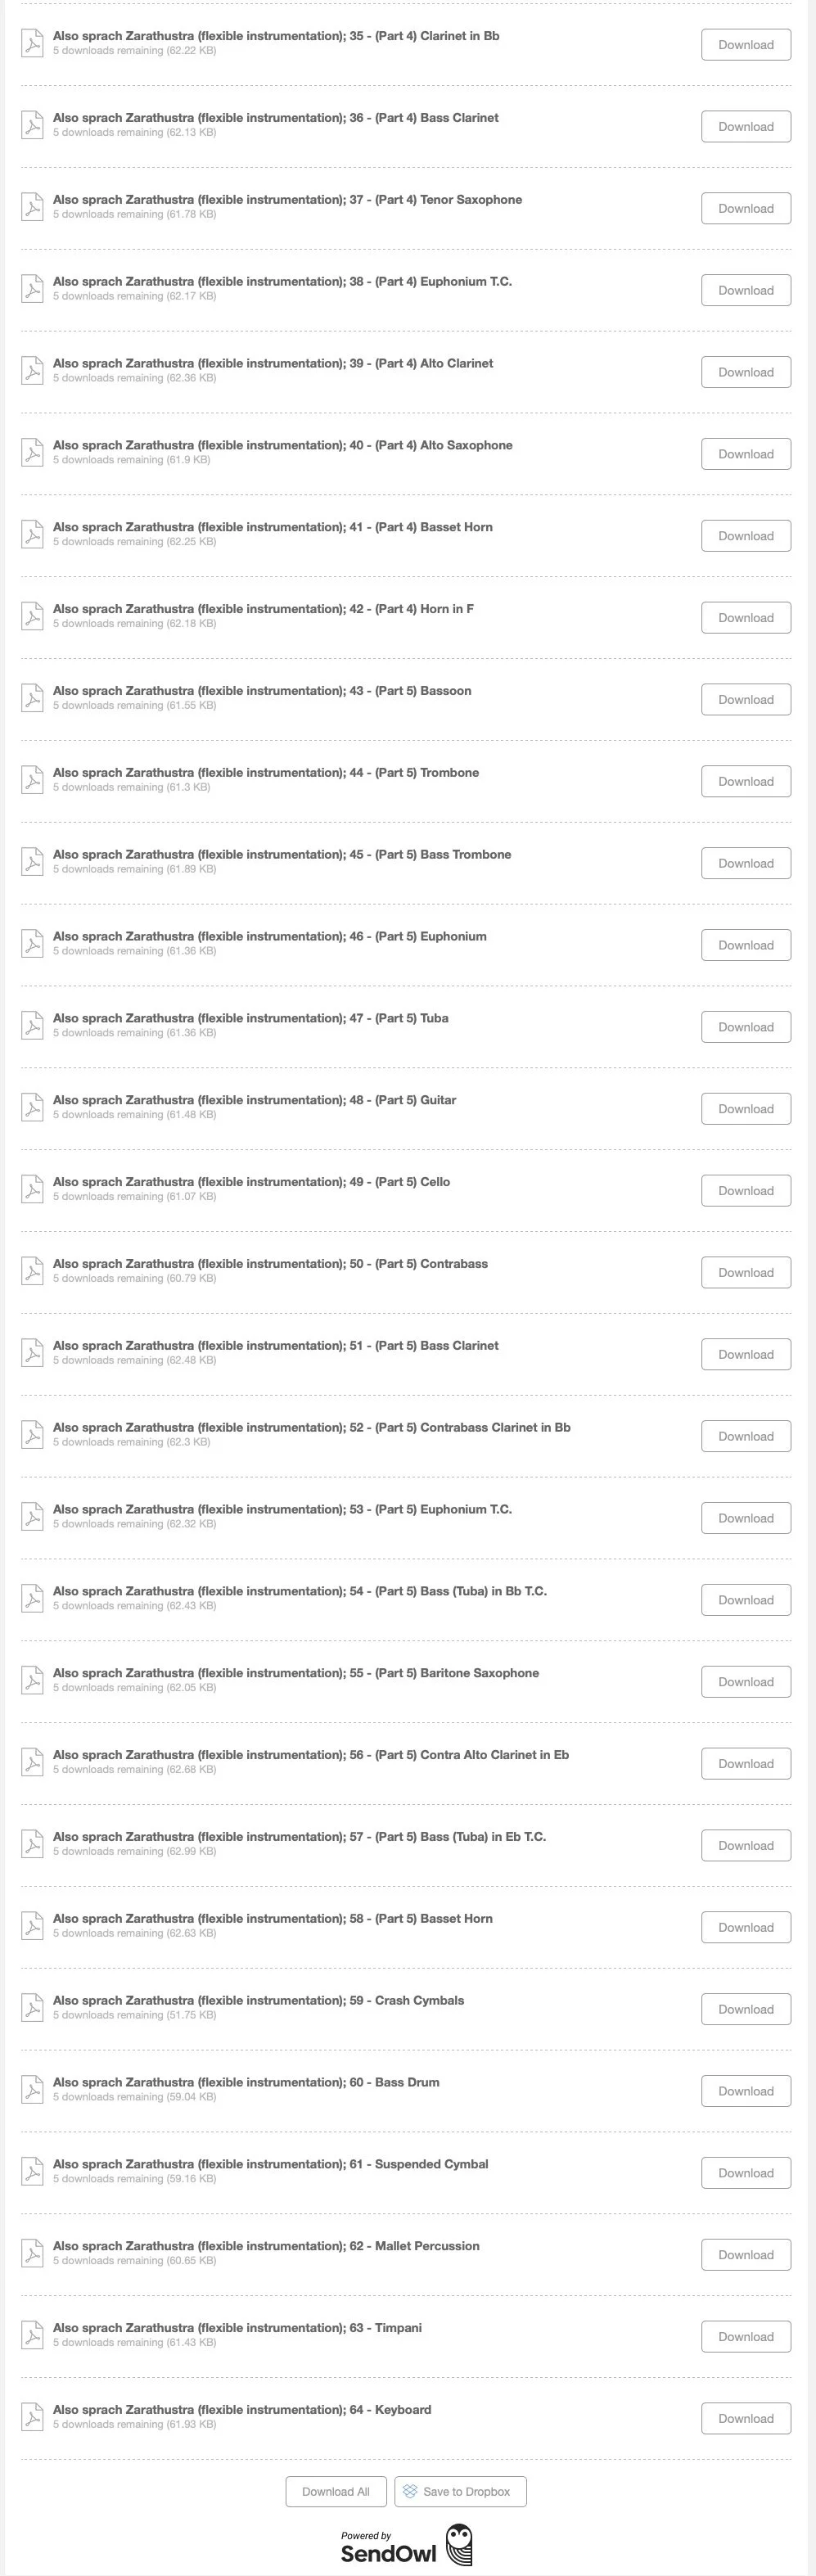Click the Download All button
The image size is (816, 2576).
(x=336, y=2491)
